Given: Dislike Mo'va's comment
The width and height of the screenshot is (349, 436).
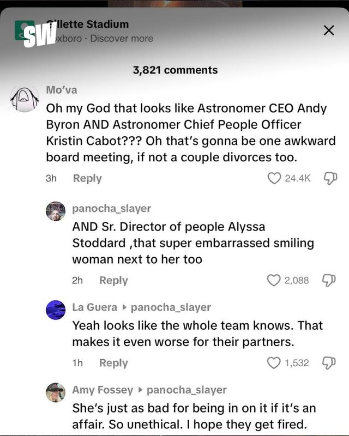Looking at the screenshot, I should (330, 178).
